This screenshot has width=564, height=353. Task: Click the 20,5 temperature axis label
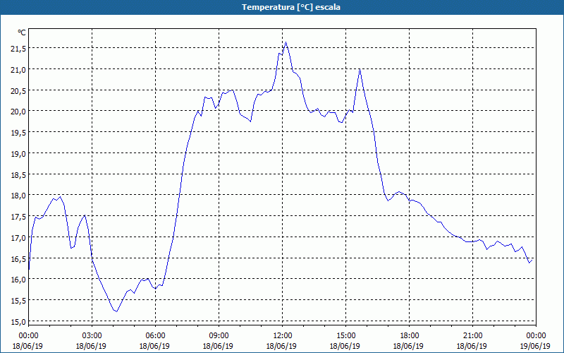click(18, 90)
